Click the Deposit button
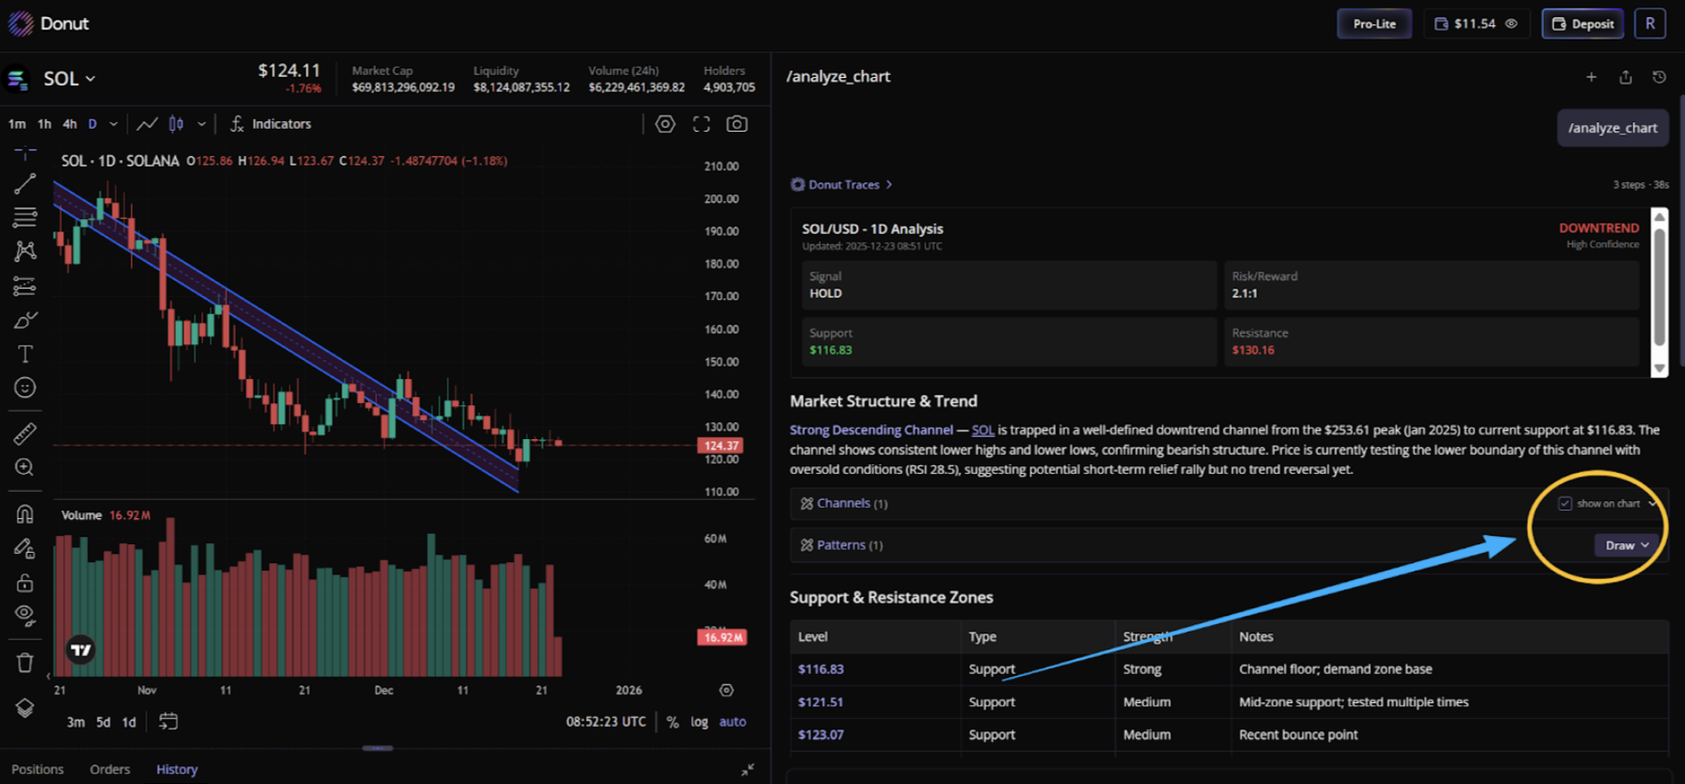 [x=1583, y=24]
